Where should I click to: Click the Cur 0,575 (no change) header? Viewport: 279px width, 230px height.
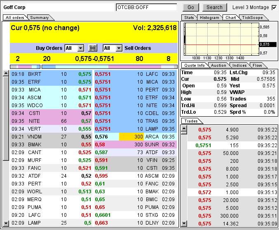[x=45, y=28]
